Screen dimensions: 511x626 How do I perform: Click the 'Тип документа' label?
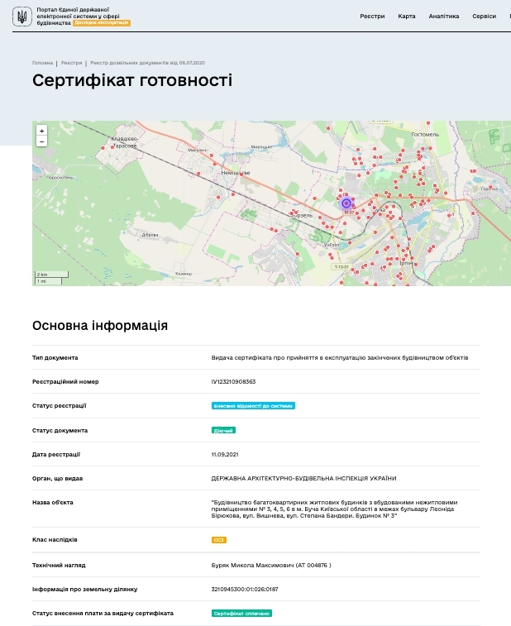pos(55,358)
